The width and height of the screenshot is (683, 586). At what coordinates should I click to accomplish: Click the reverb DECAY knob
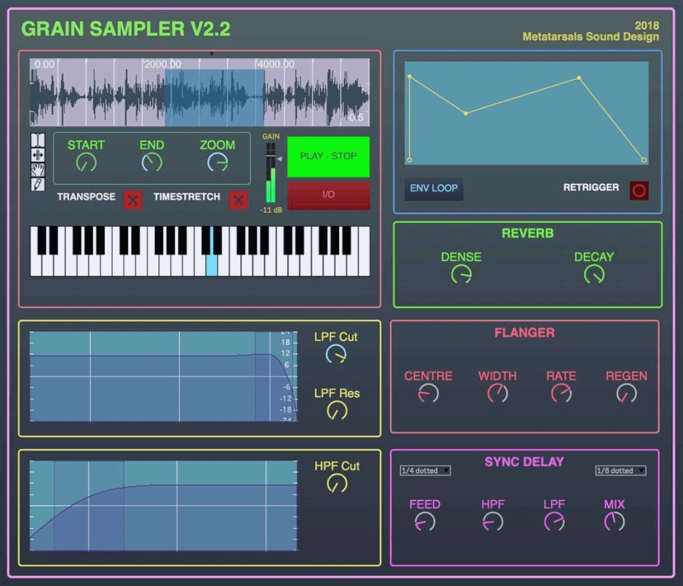(x=594, y=274)
